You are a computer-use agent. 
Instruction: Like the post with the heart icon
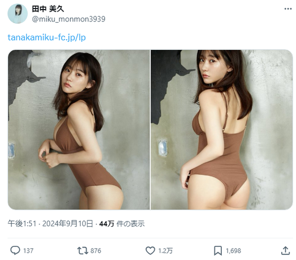pos(151,250)
